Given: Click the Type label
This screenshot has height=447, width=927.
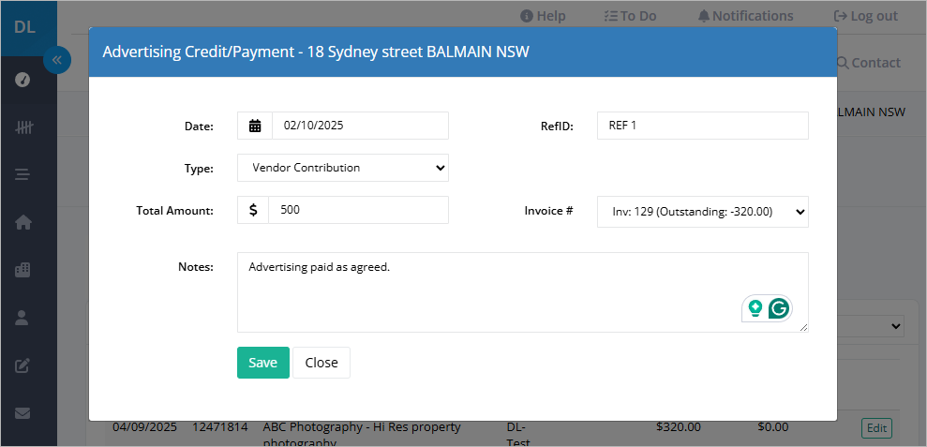Looking at the screenshot, I should coord(199,169).
